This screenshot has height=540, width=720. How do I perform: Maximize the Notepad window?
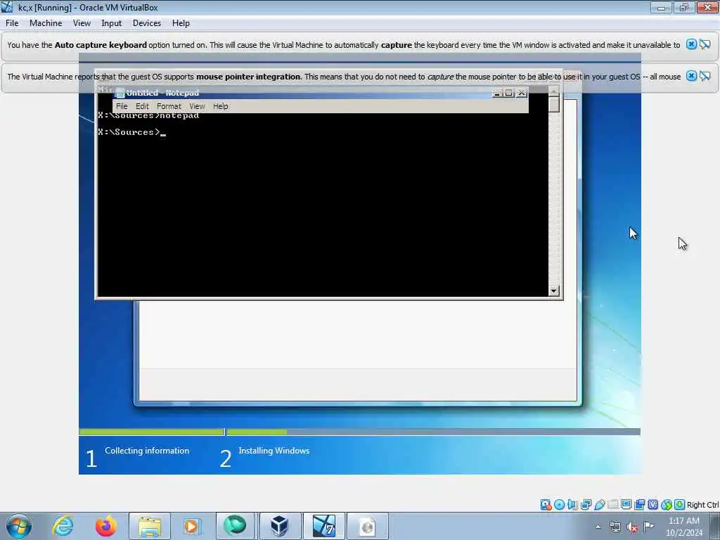click(509, 93)
